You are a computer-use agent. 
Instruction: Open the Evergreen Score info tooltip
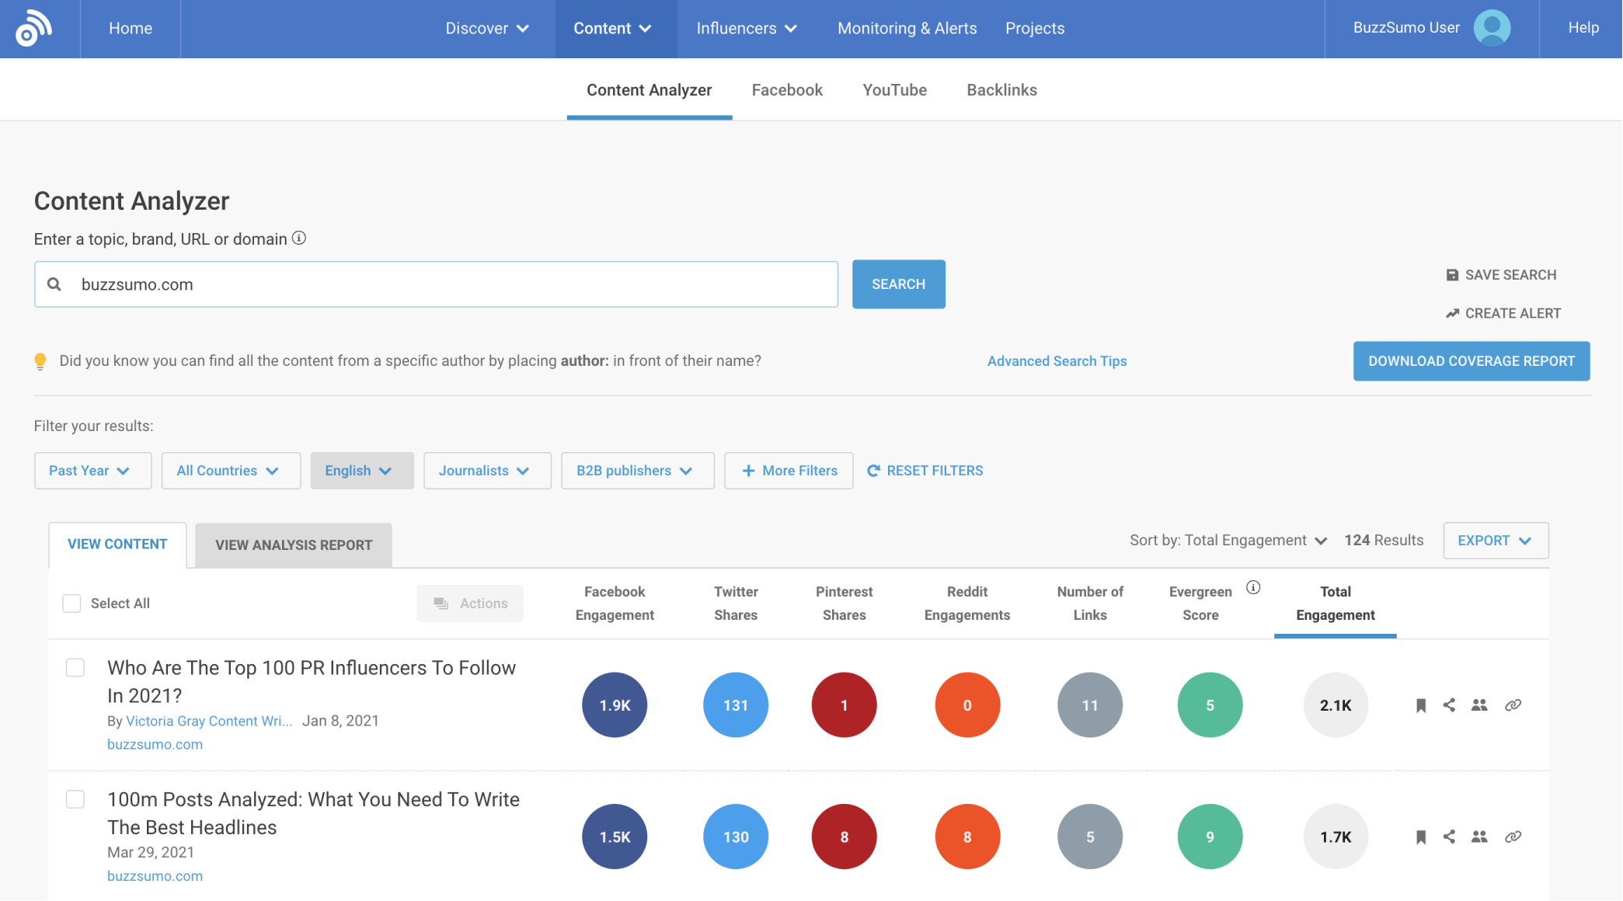tap(1254, 588)
